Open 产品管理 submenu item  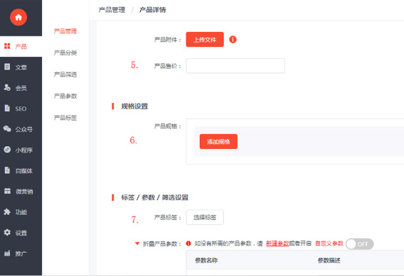[65, 31]
